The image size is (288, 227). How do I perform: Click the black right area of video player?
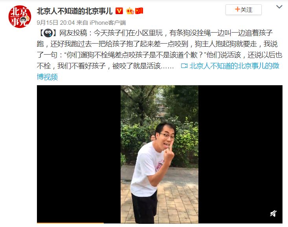(240, 147)
